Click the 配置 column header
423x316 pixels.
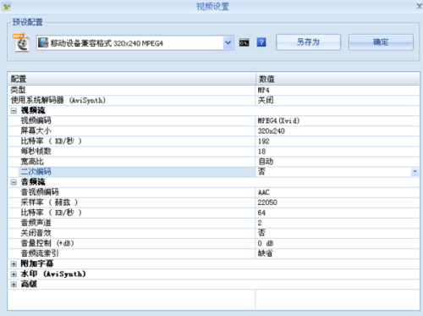click(x=132, y=79)
